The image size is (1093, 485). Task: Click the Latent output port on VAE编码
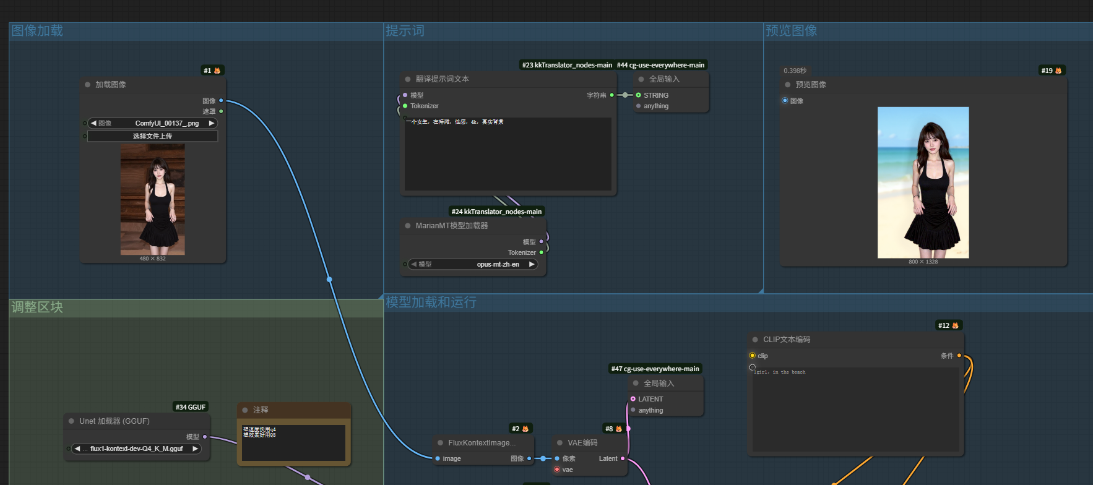coord(623,458)
